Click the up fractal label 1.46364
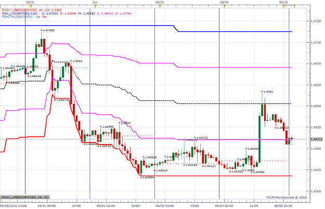The width and height of the screenshot is (325, 209). [x=8, y=68]
